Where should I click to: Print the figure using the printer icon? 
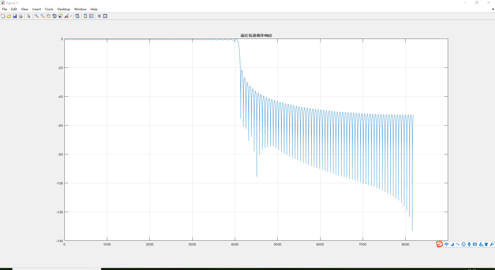click(x=21, y=16)
